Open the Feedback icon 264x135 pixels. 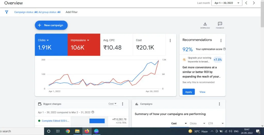(220, 24)
